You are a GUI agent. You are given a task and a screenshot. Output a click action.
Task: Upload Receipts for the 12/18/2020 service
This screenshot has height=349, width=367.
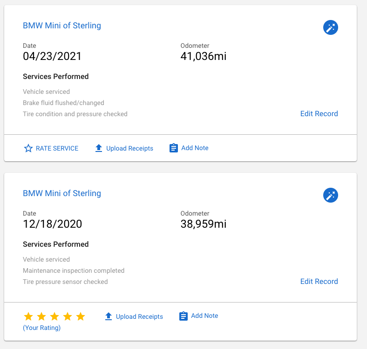click(139, 316)
